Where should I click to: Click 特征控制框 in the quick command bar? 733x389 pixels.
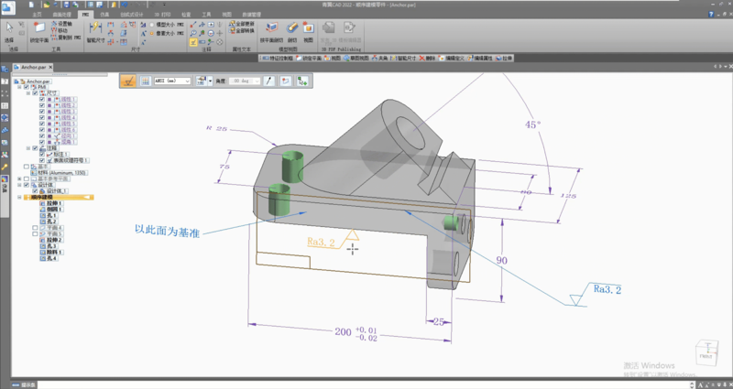pos(279,57)
